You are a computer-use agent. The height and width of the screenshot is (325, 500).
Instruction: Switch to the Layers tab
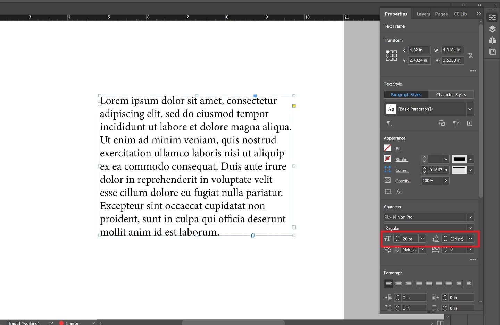[x=423, y=14]
